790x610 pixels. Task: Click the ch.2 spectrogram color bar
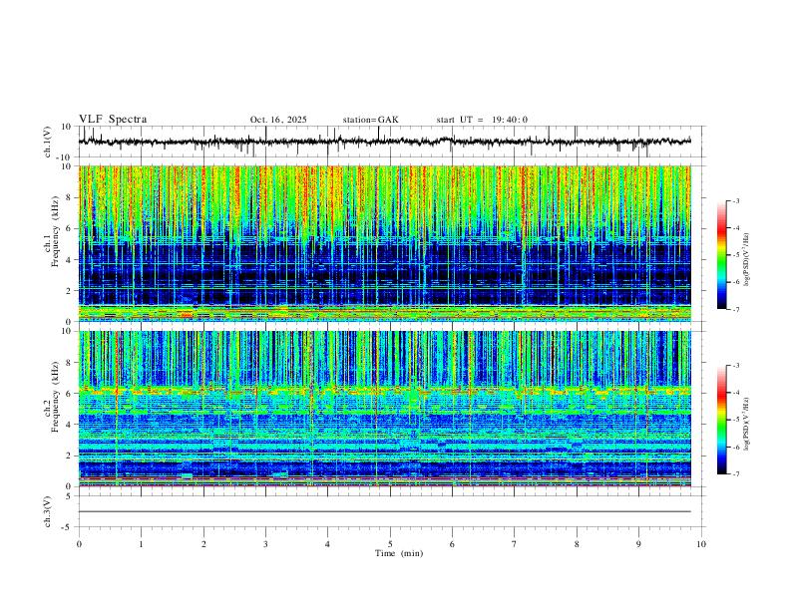click(721, 420)
